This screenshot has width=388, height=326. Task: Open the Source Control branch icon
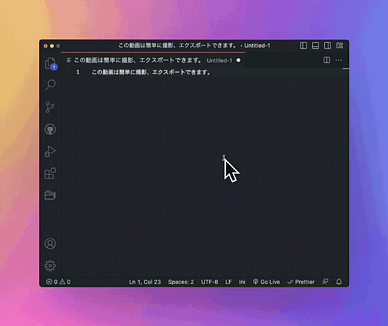tap(50, 107)
